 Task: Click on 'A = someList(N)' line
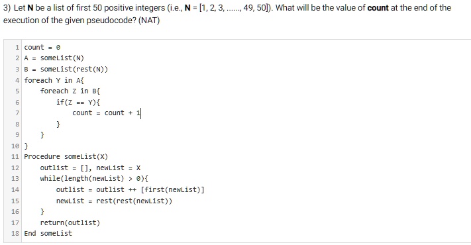[54, 58]
